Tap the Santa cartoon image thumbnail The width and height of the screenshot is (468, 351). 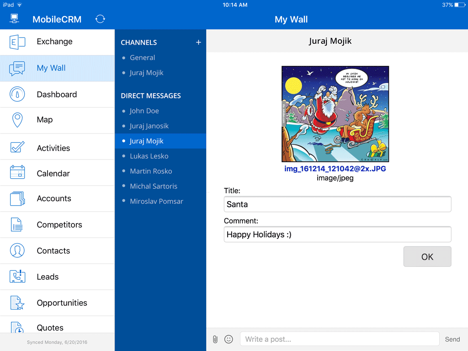[x=335, y=114]
